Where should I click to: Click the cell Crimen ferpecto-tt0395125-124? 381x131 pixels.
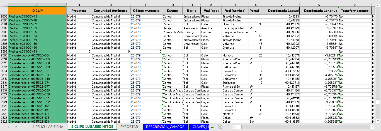tap(37, 122)
